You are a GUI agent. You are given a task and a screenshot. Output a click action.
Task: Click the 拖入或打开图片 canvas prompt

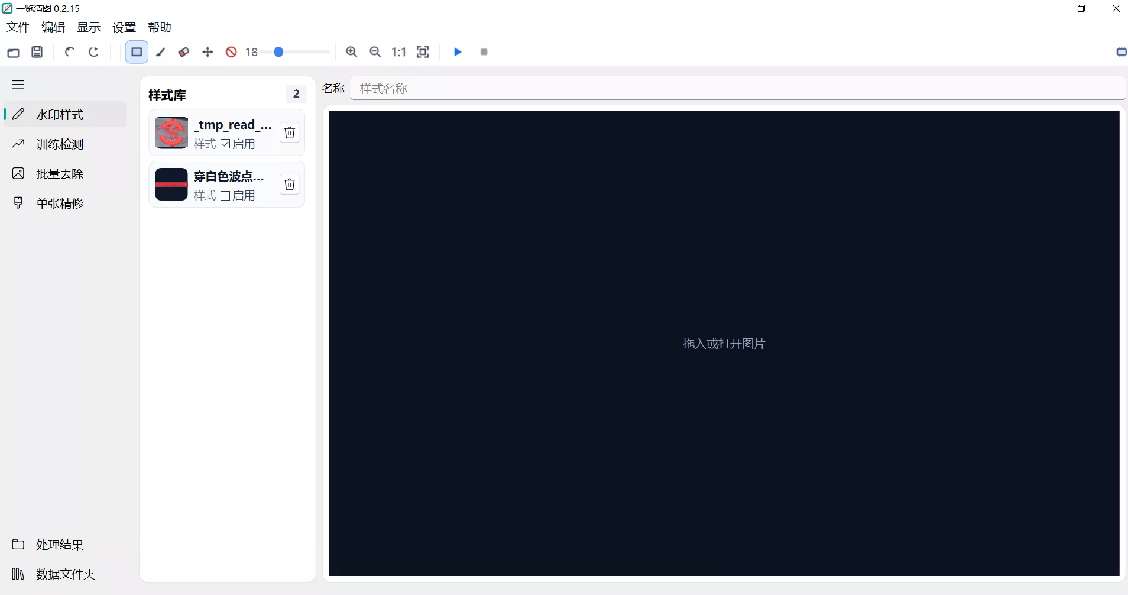coord(724,344)
